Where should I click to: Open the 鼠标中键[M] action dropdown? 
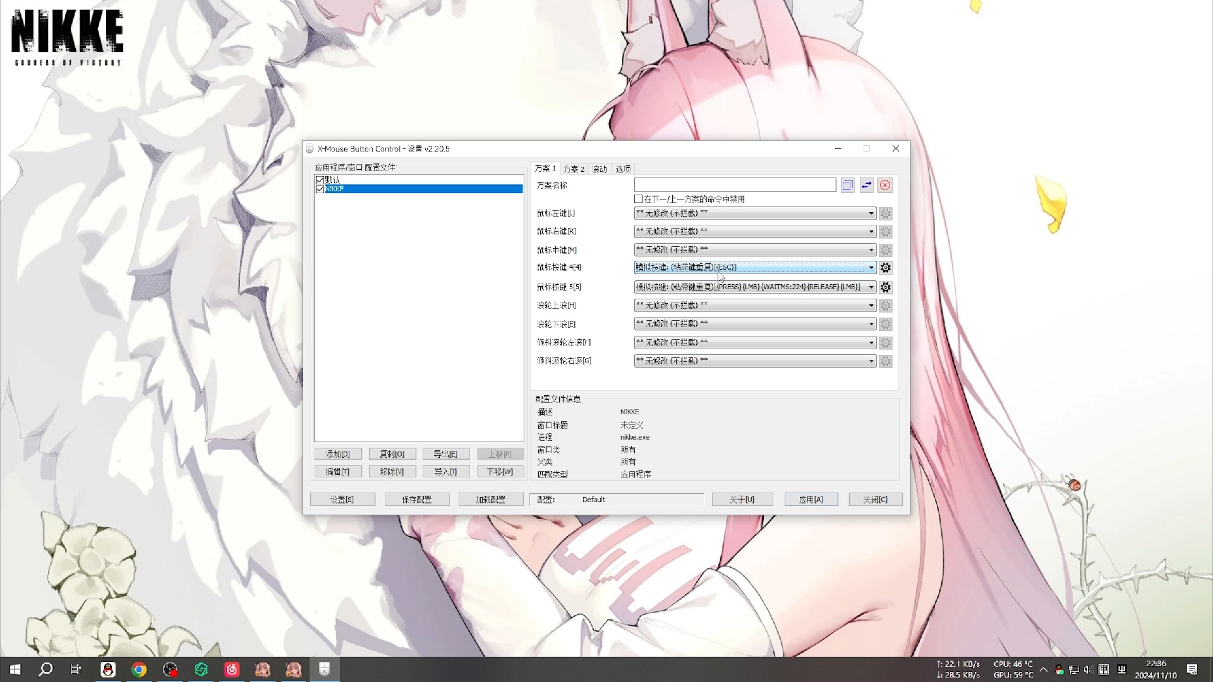[x=755, y=250]
